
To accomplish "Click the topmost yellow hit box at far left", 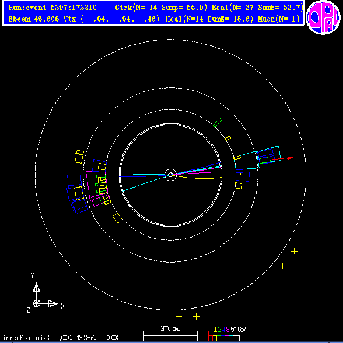I will 79,157.
